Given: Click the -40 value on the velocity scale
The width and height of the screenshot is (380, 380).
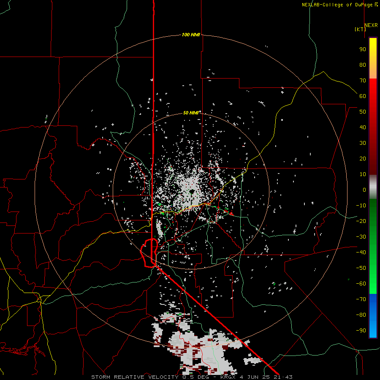Looking at the screenshot, I should 361,252.
